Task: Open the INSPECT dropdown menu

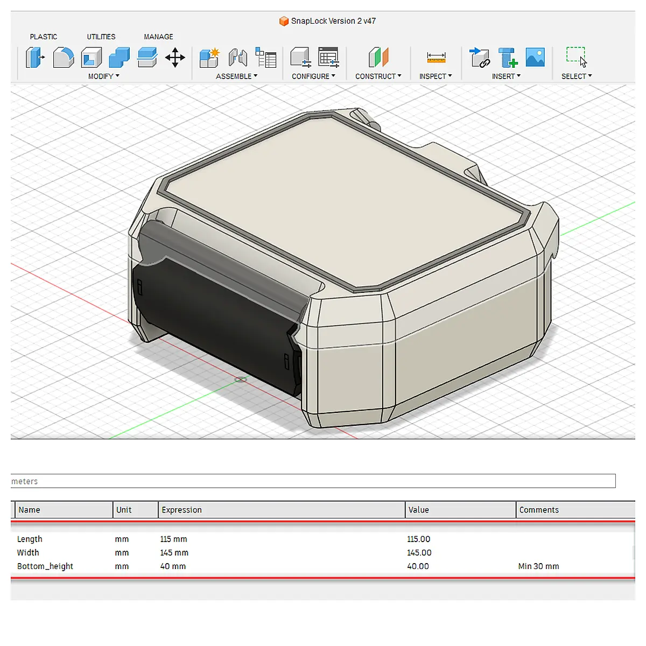Action: 436,76
